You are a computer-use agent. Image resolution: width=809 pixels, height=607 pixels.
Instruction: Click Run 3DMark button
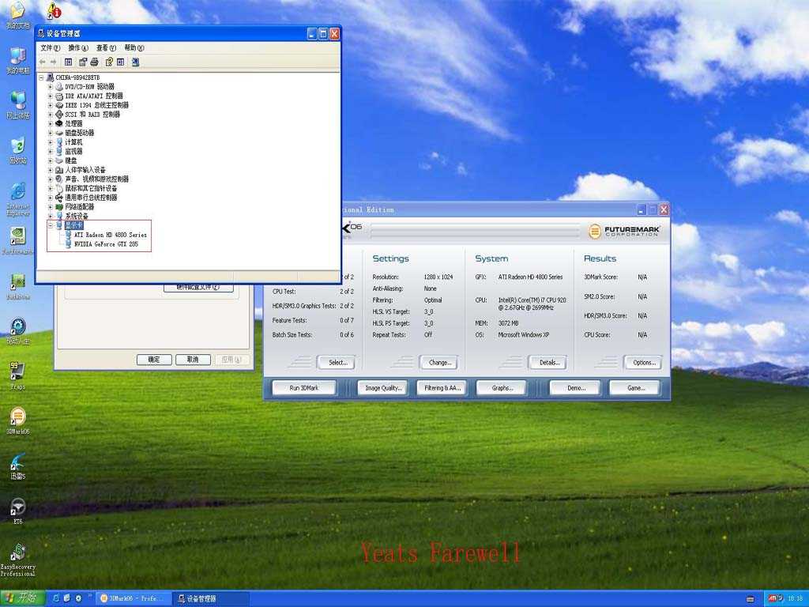pyautogui.click(x=304, y=387)
